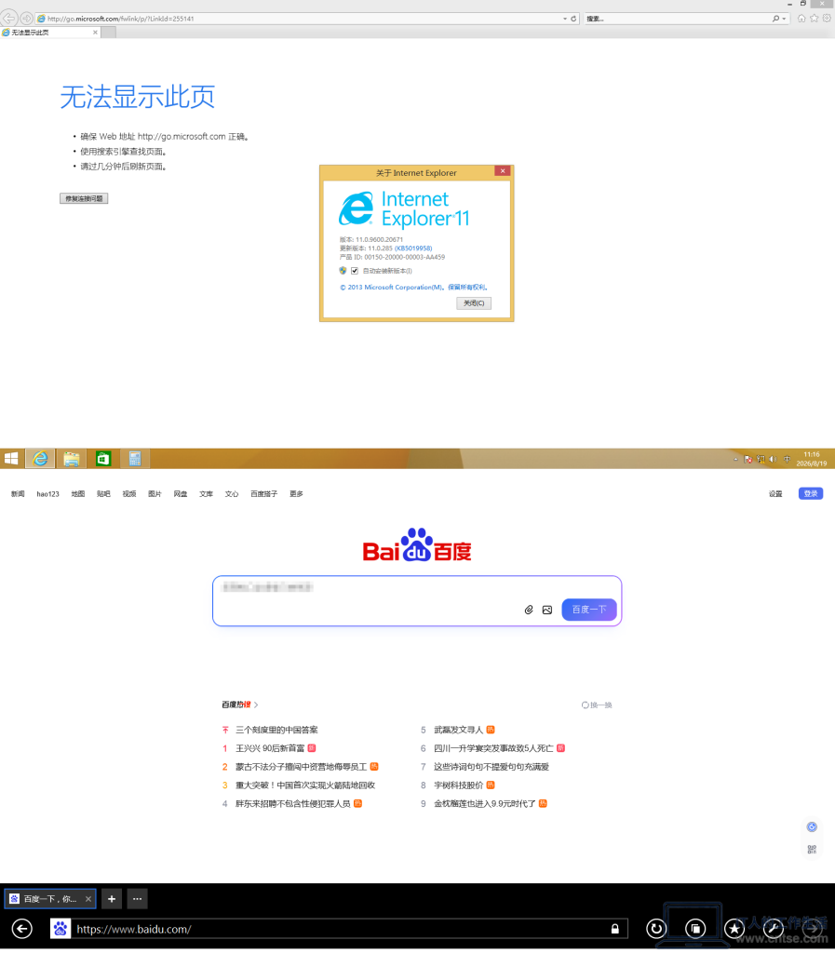Click the Internet Explorer taskbar icon

click(40, 459)
